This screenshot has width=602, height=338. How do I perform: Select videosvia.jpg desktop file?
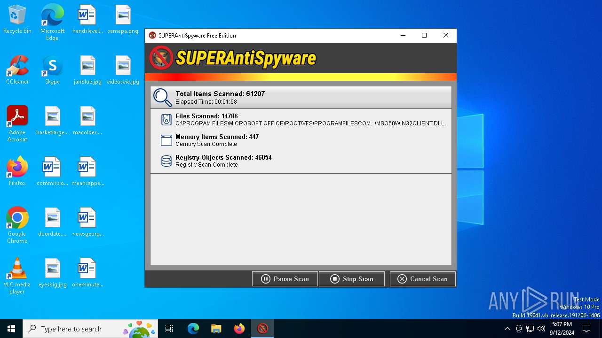coord(123,70)
